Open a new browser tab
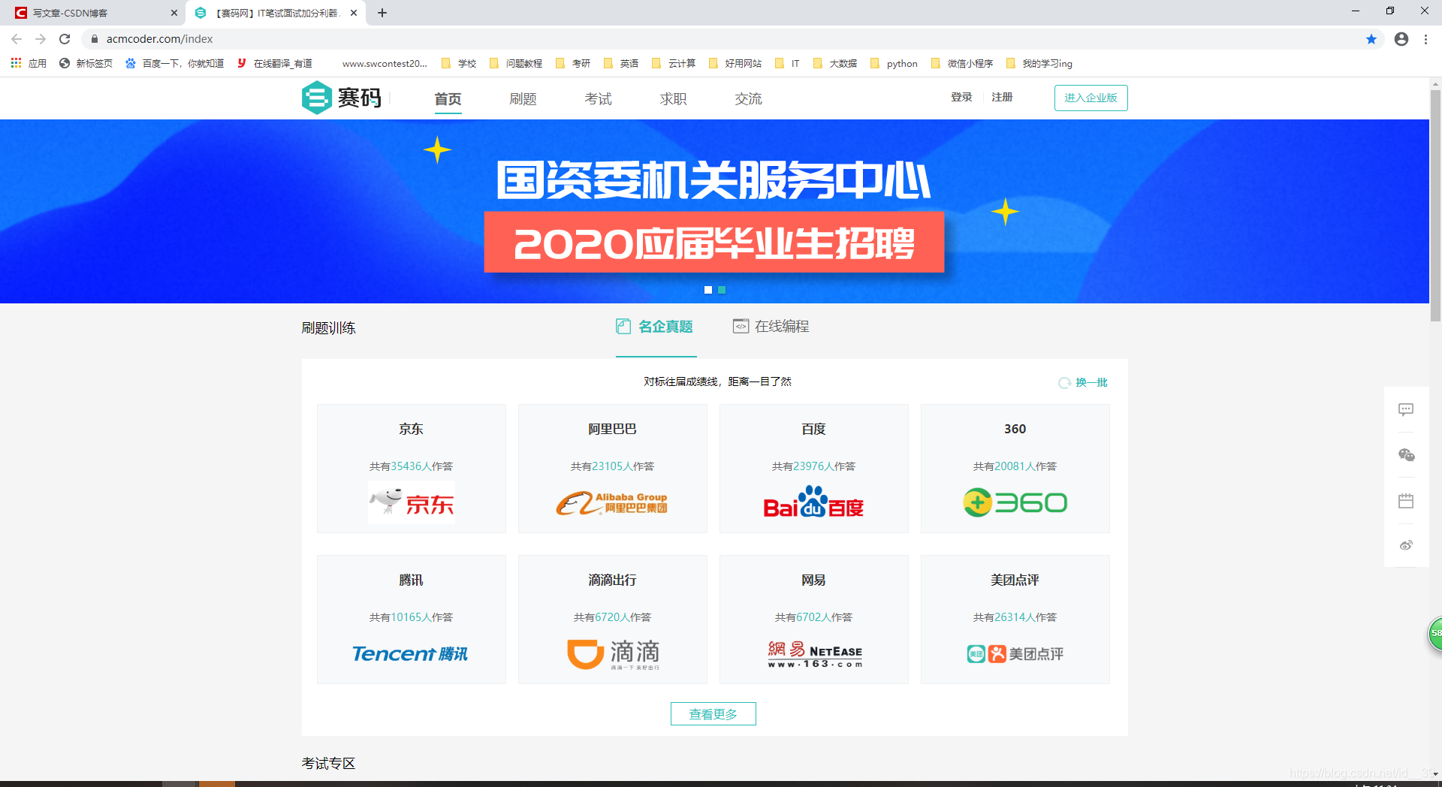 pyautogui.click(x=382, y=13)
